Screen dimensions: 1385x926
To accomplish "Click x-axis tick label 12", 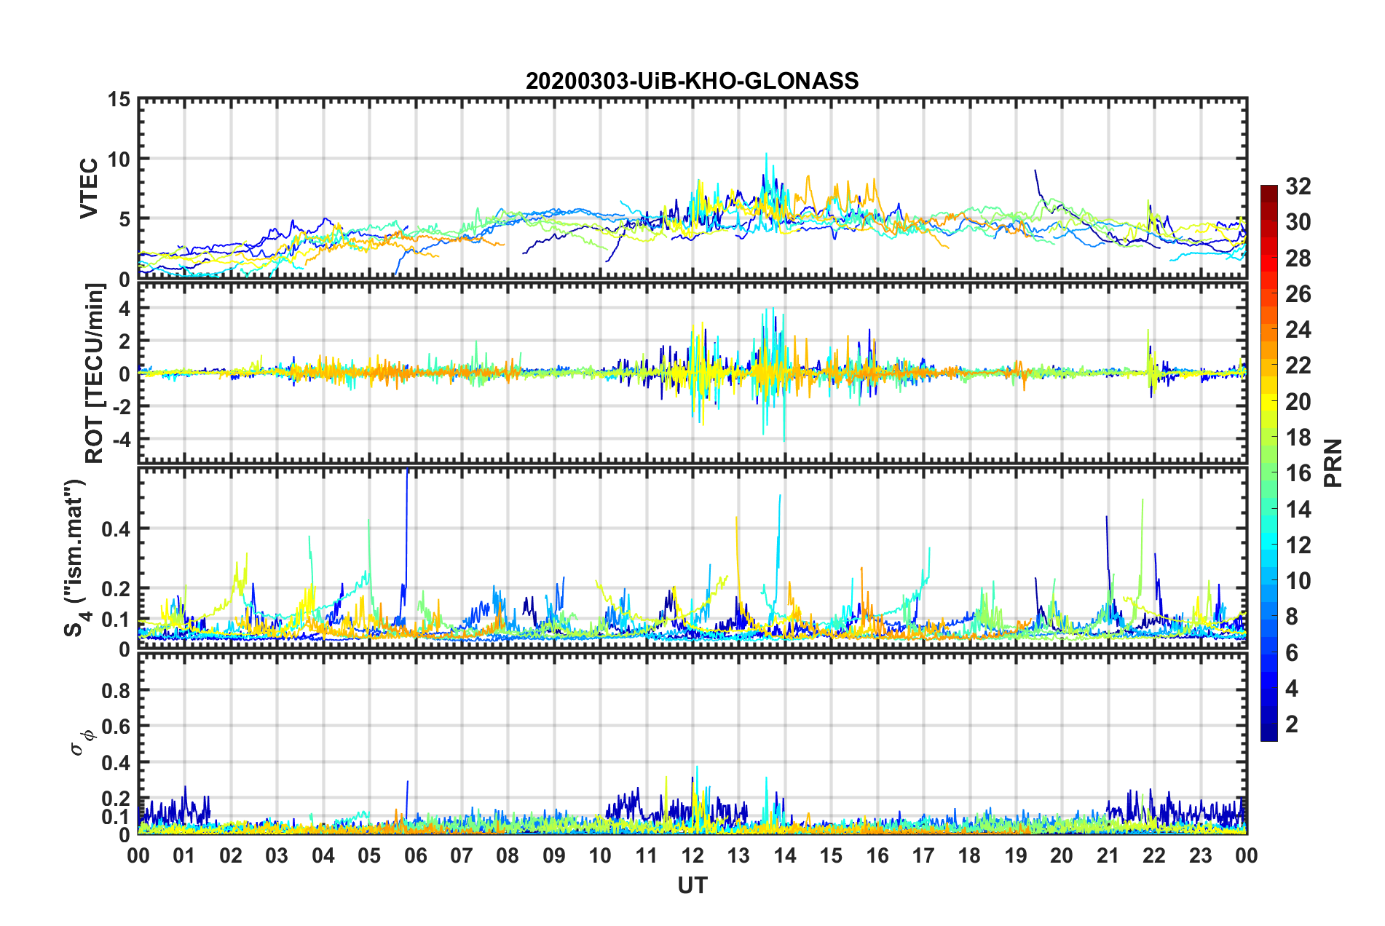I will point(692,855).
